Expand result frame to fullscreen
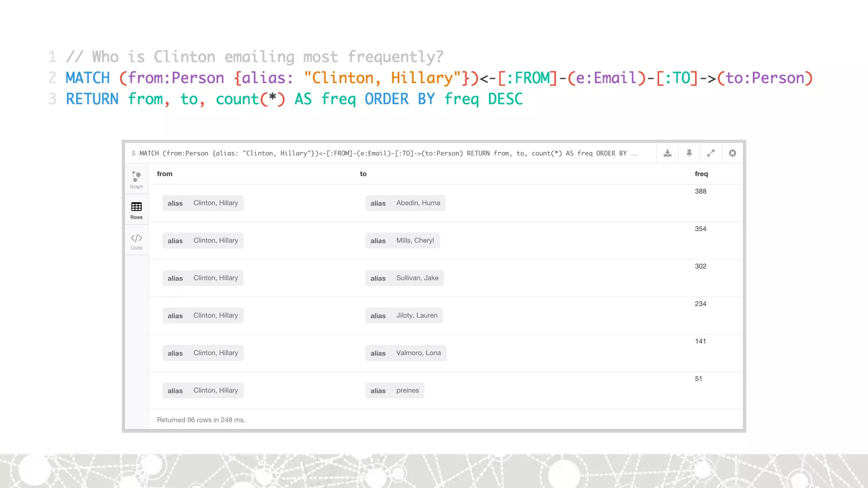Screen dimensions: 868x488 [x=711, y=153]
